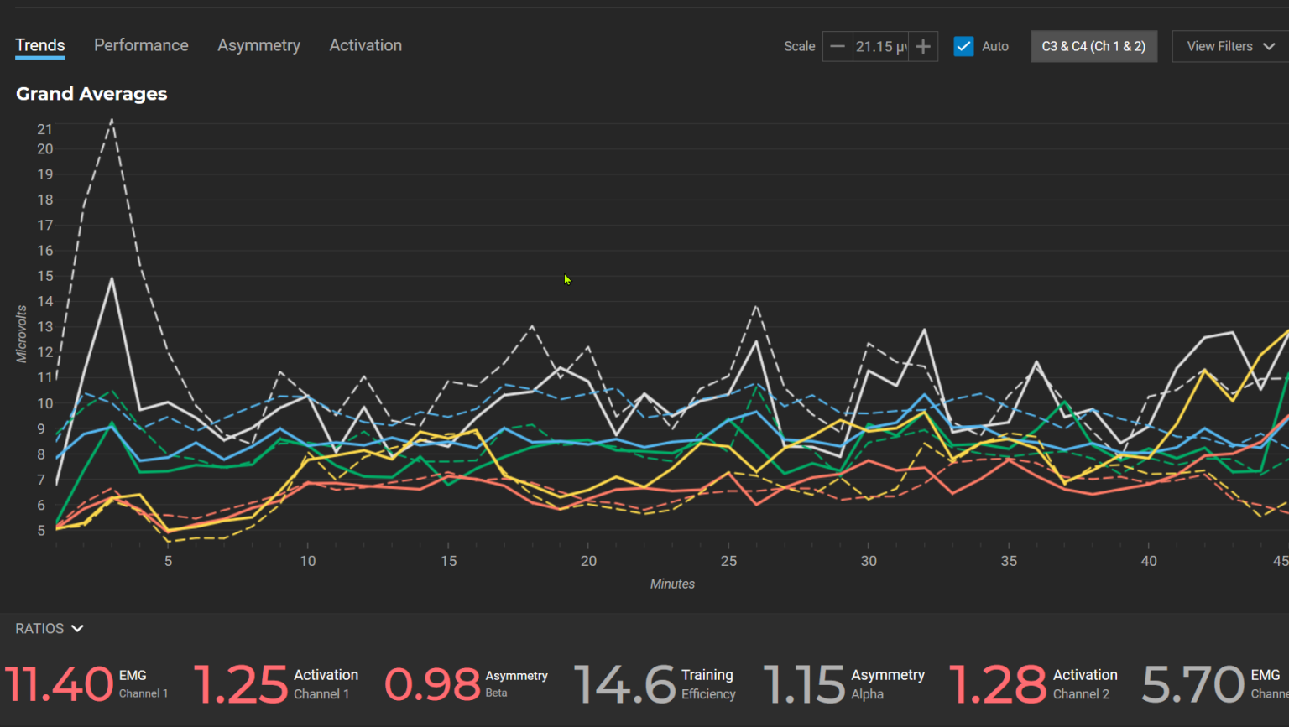Open the View Filters dropdown
Image resolution: width=1289 pixels, height=727 pixels.
1229,47
